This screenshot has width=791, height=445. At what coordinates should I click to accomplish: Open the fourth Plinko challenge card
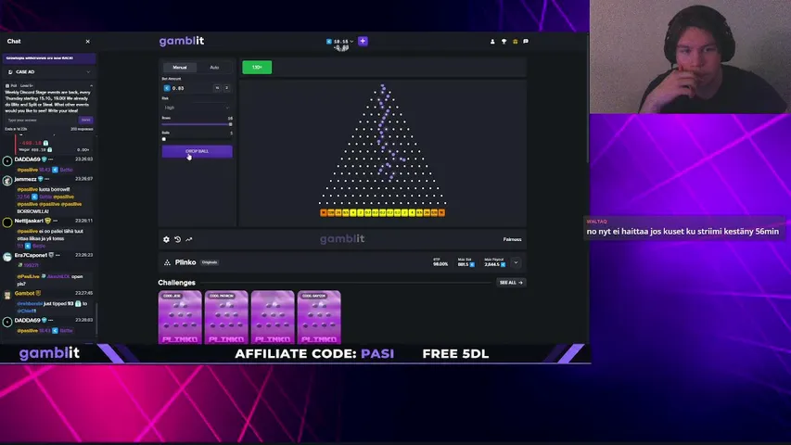pyautogui.click(x=319, y=317)
